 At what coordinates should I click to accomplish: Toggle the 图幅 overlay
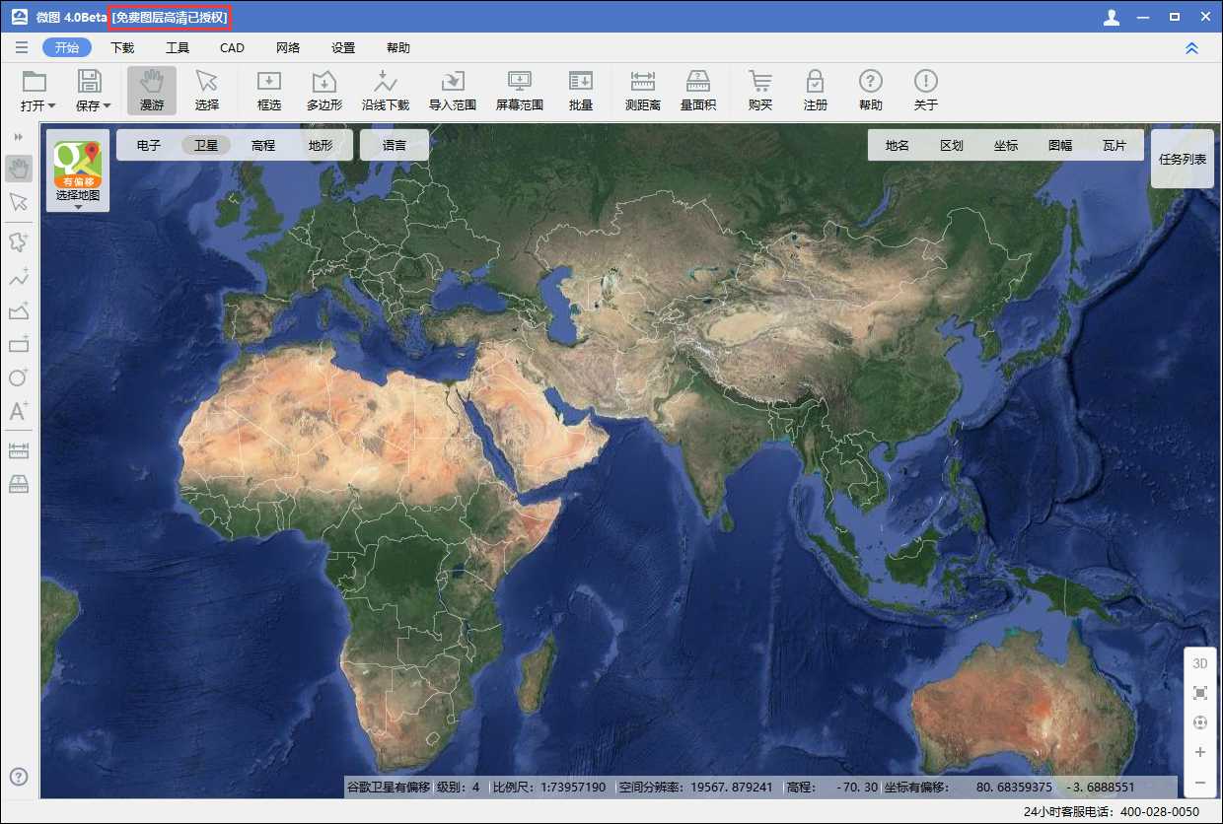(x=1060, y=145)
